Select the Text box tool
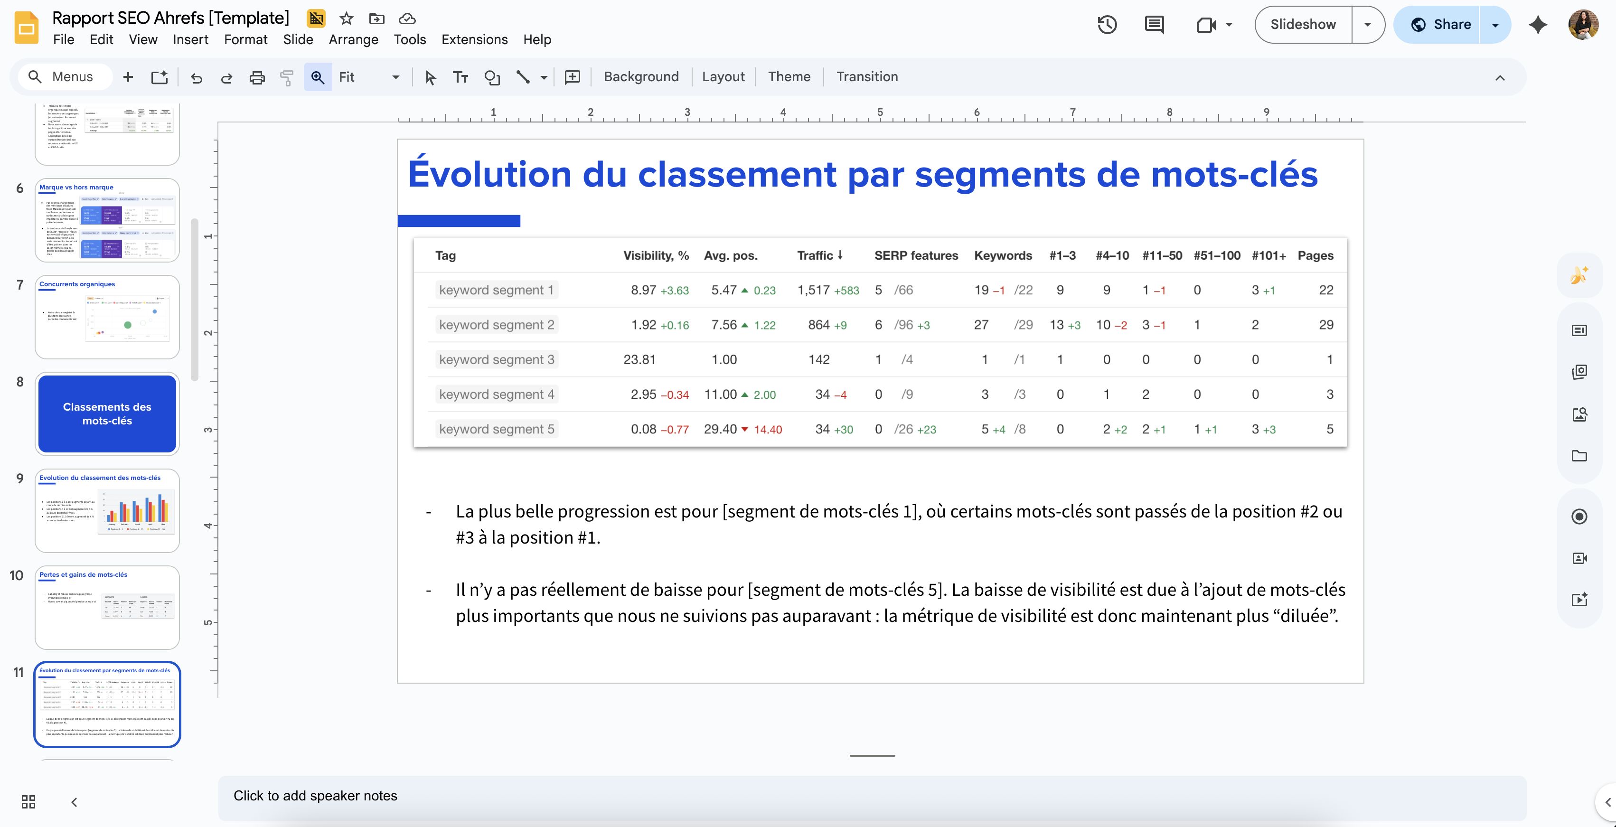 click(x=460, y=76)
